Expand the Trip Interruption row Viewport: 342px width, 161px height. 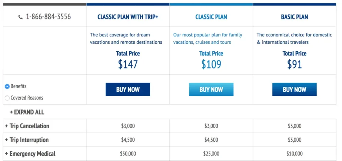click(x=27, y=140)
